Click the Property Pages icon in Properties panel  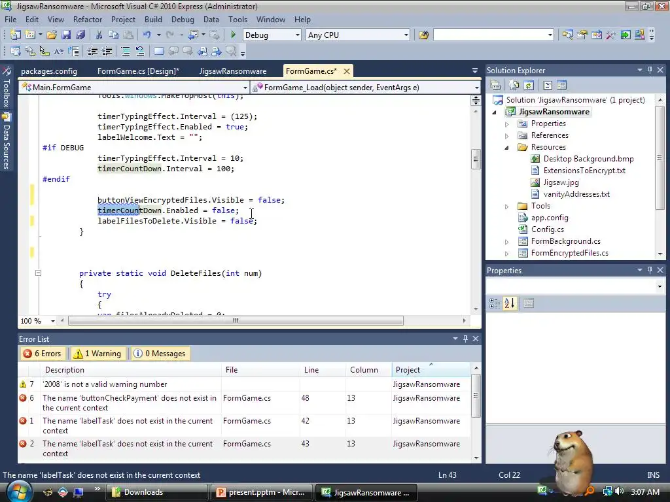529,303
